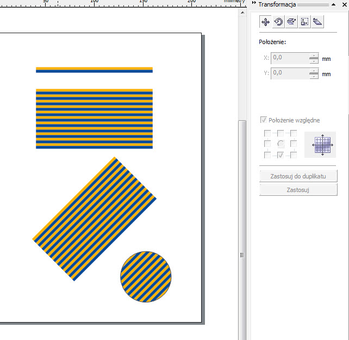The height and width of the screenshot is (340, 349).
Task: Click the up triangle in Transformacja title bar
Action: (333, 4)
